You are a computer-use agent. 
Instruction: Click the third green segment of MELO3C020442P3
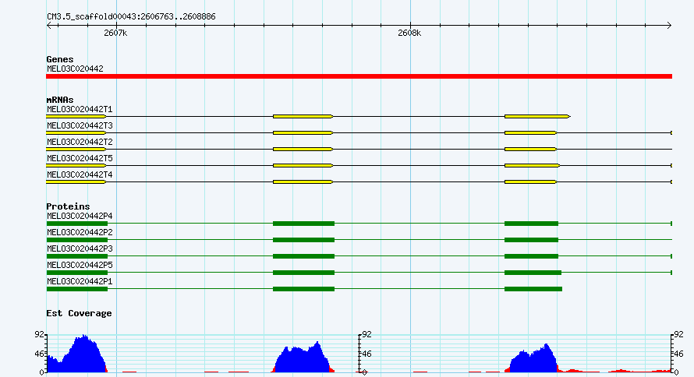[x=531, y=256]
